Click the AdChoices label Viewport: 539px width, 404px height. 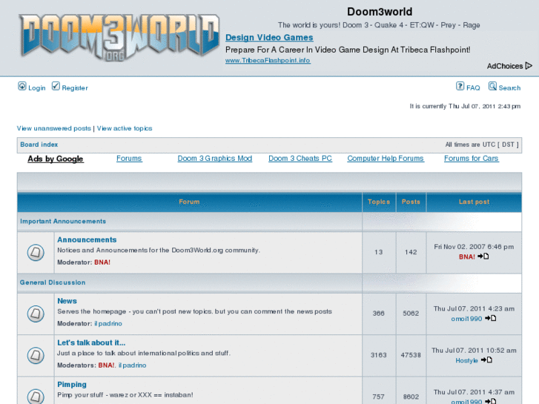pyautogui.click(x=505, y=66)
